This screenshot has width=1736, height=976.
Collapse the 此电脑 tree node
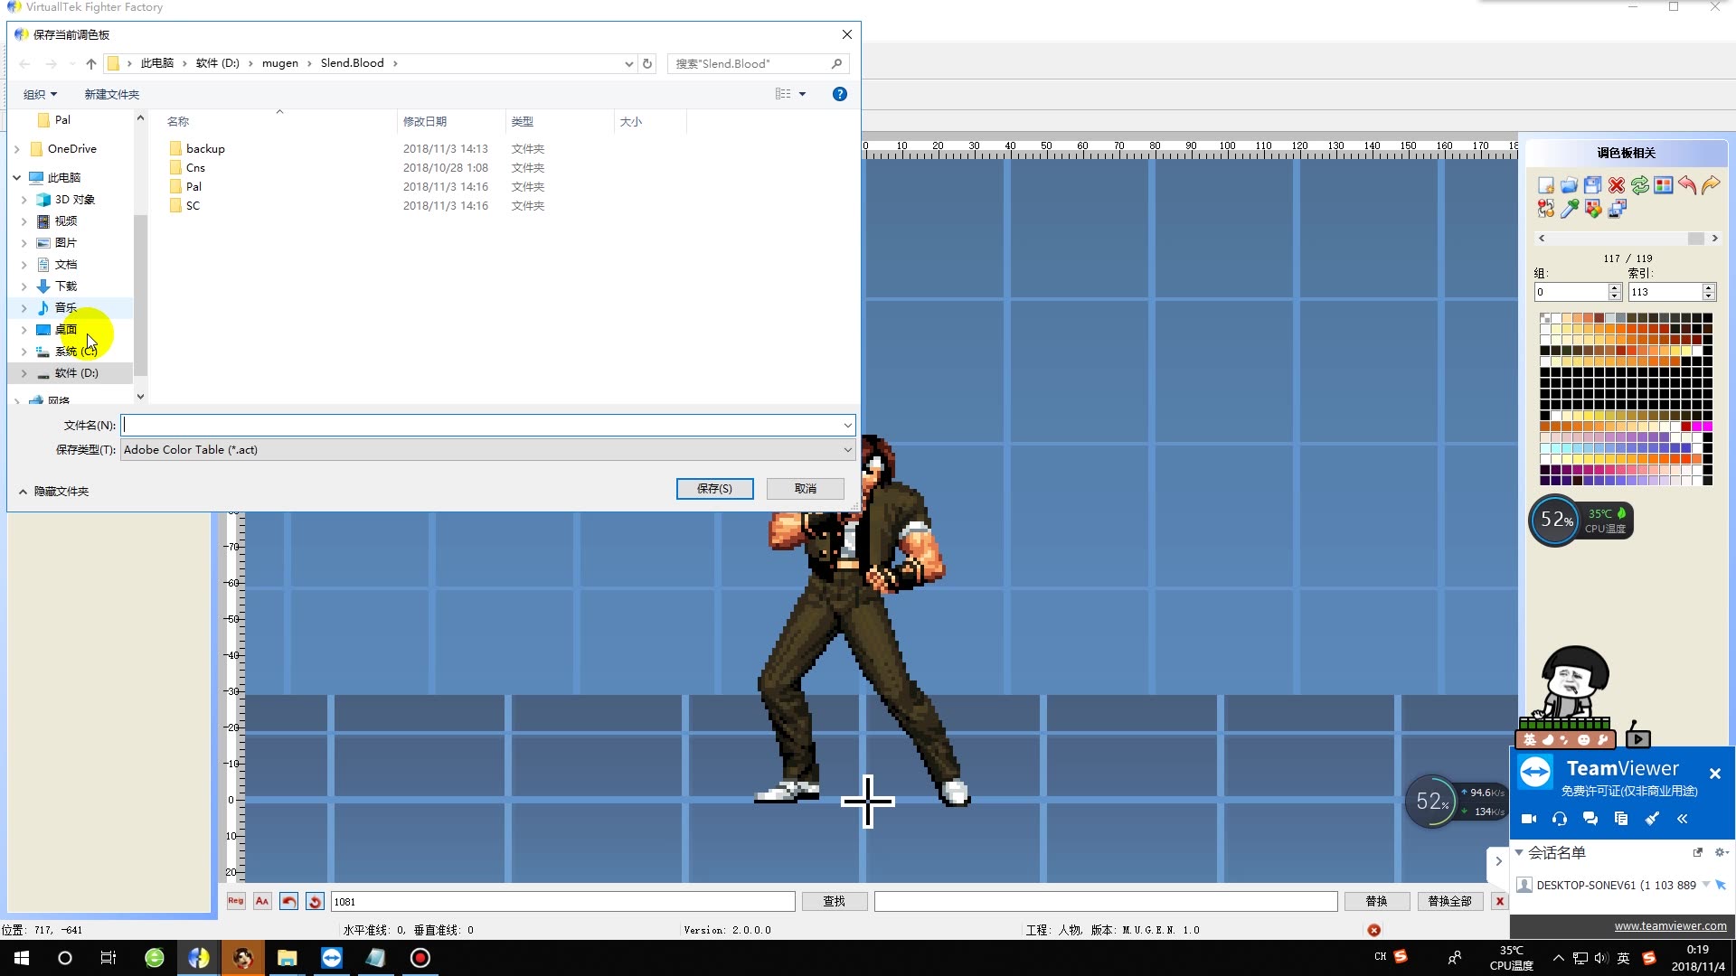(x=17, y=178)
